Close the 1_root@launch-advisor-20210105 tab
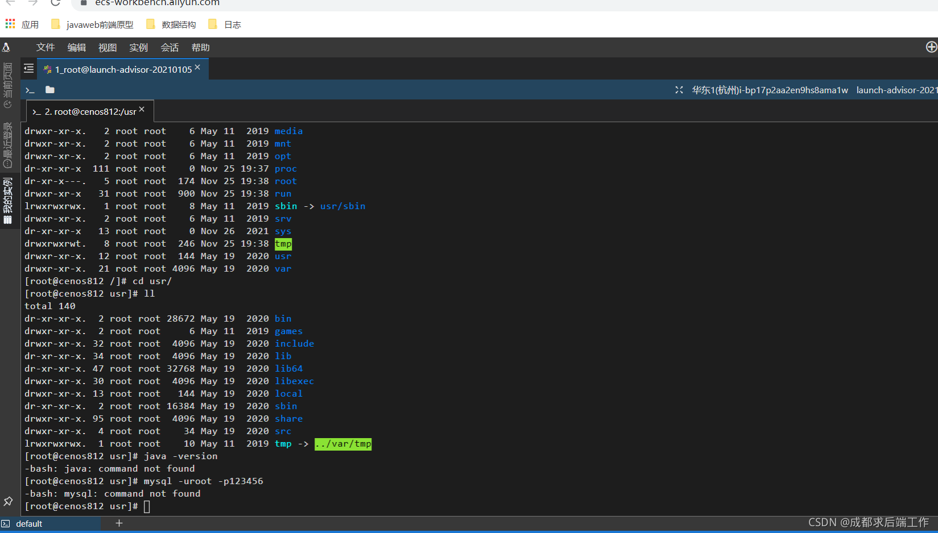The height and width of the screenshot is (533, 938). point(197,67)
